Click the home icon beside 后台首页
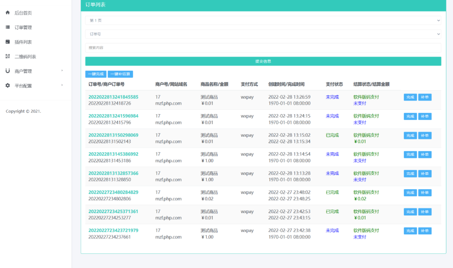 [8, 13]
